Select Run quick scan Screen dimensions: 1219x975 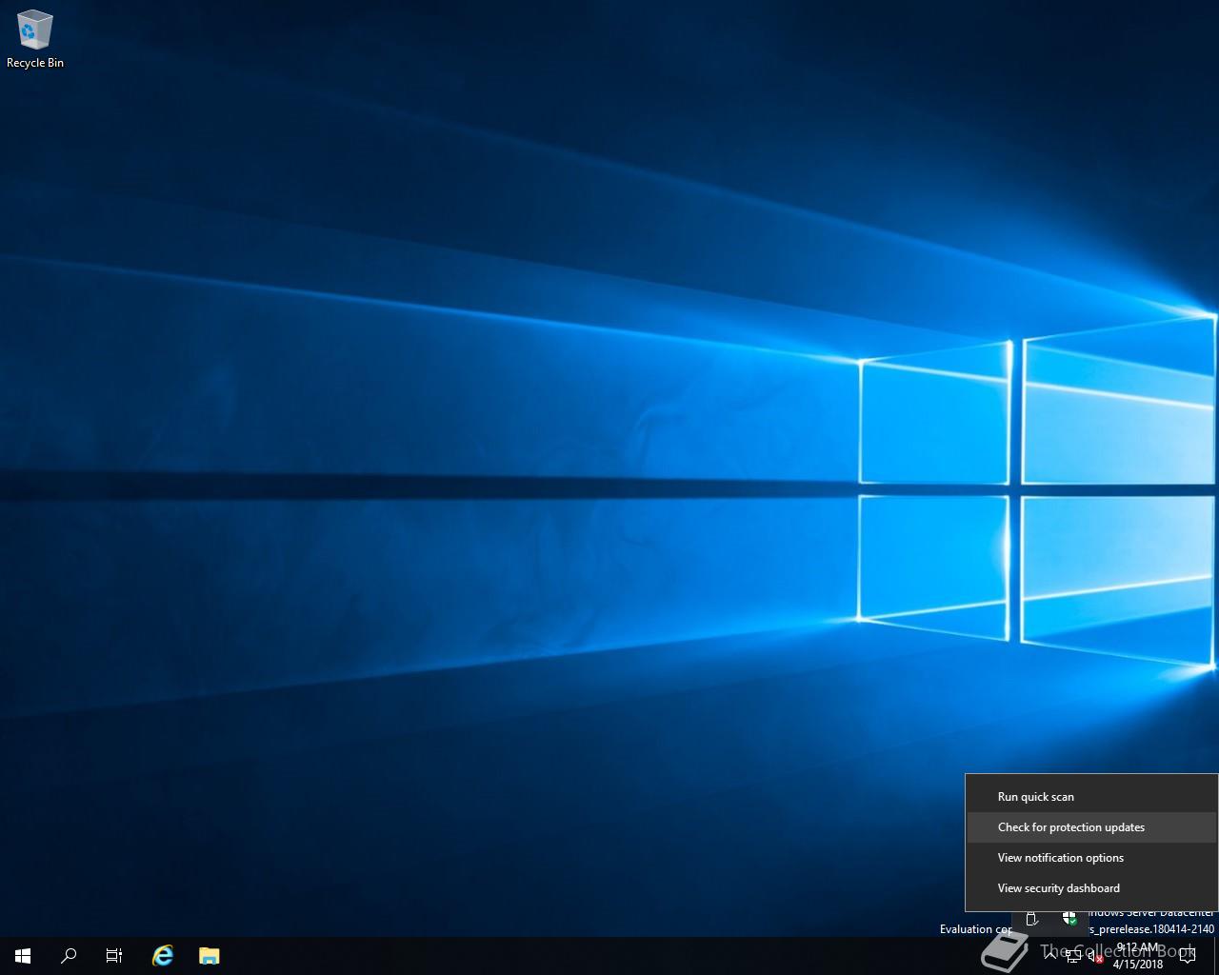point(1091,797)
